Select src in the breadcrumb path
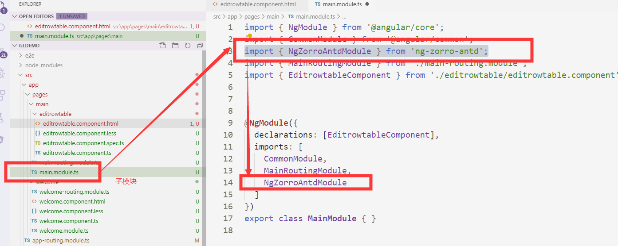The width and height of the screenshot is (618, 246). [217, 16]
